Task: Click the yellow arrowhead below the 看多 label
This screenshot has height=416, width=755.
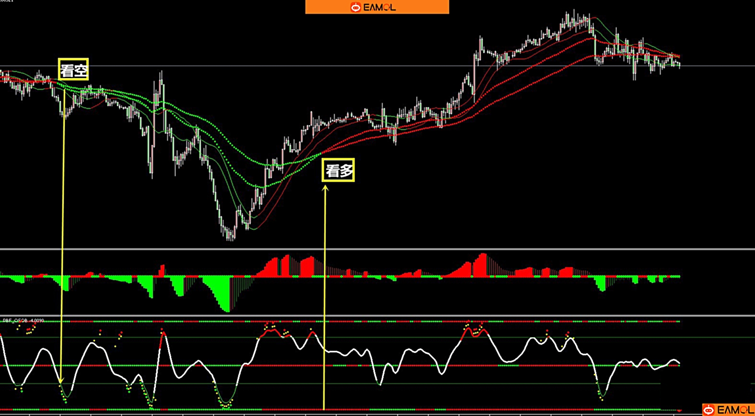Action: [325, 189]
